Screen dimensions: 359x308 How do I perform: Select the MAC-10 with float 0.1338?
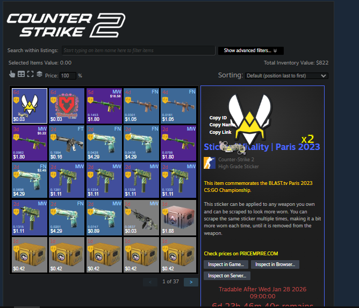[141, 180]
